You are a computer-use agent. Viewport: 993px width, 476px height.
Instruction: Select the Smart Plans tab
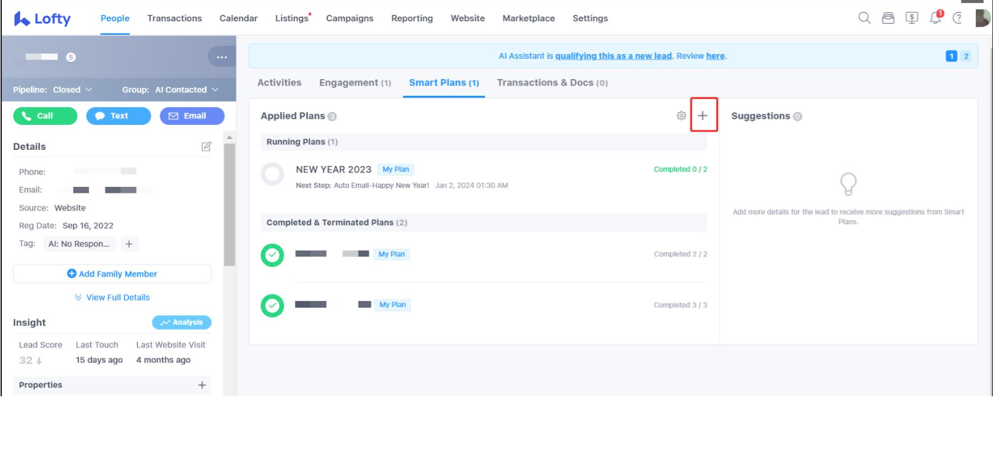pos(444,83)
